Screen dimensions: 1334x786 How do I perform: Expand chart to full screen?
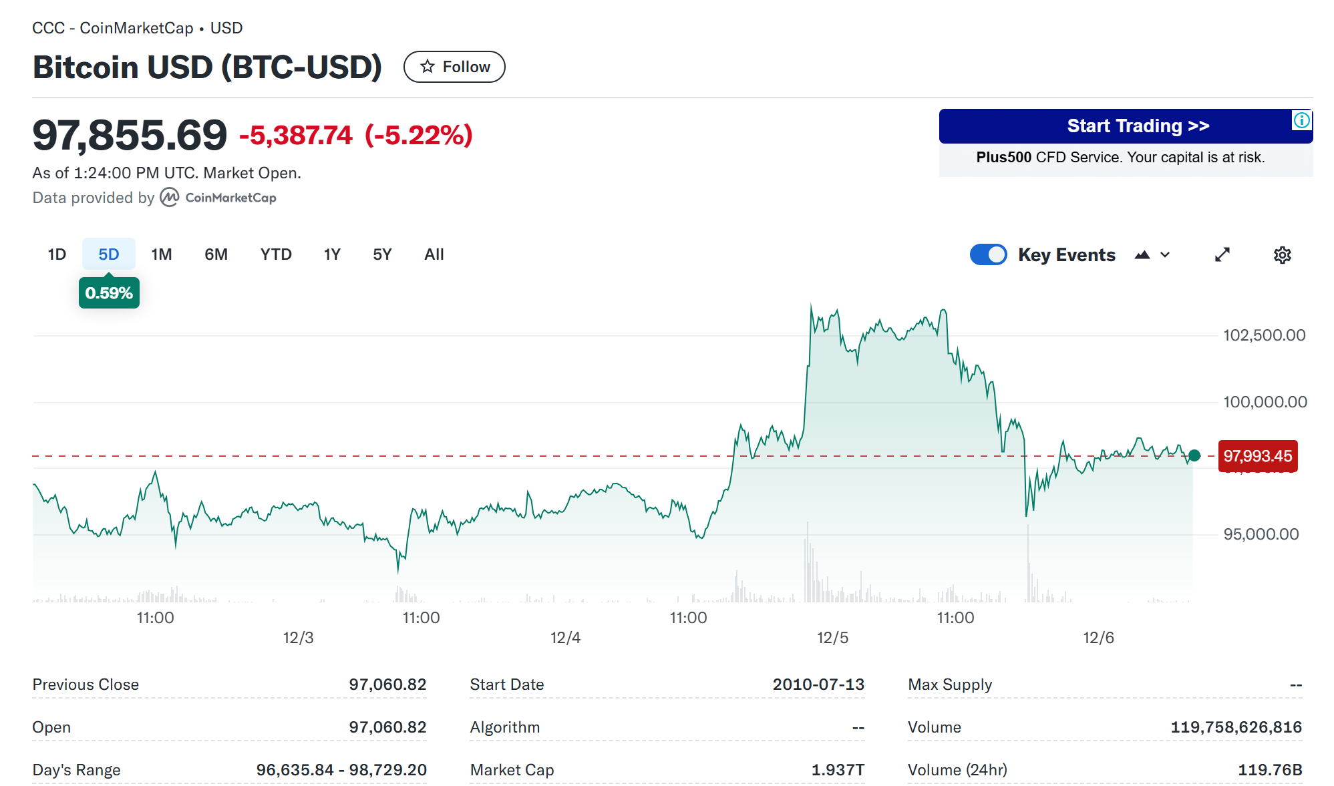point(1222,255)
